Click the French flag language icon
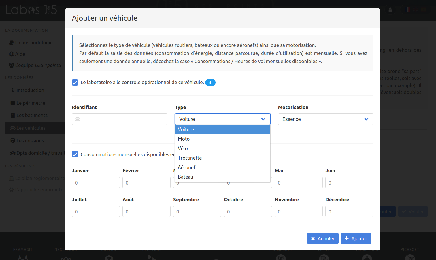The width and height of the screenshot is (436, 260). click(x=408, y=10)
